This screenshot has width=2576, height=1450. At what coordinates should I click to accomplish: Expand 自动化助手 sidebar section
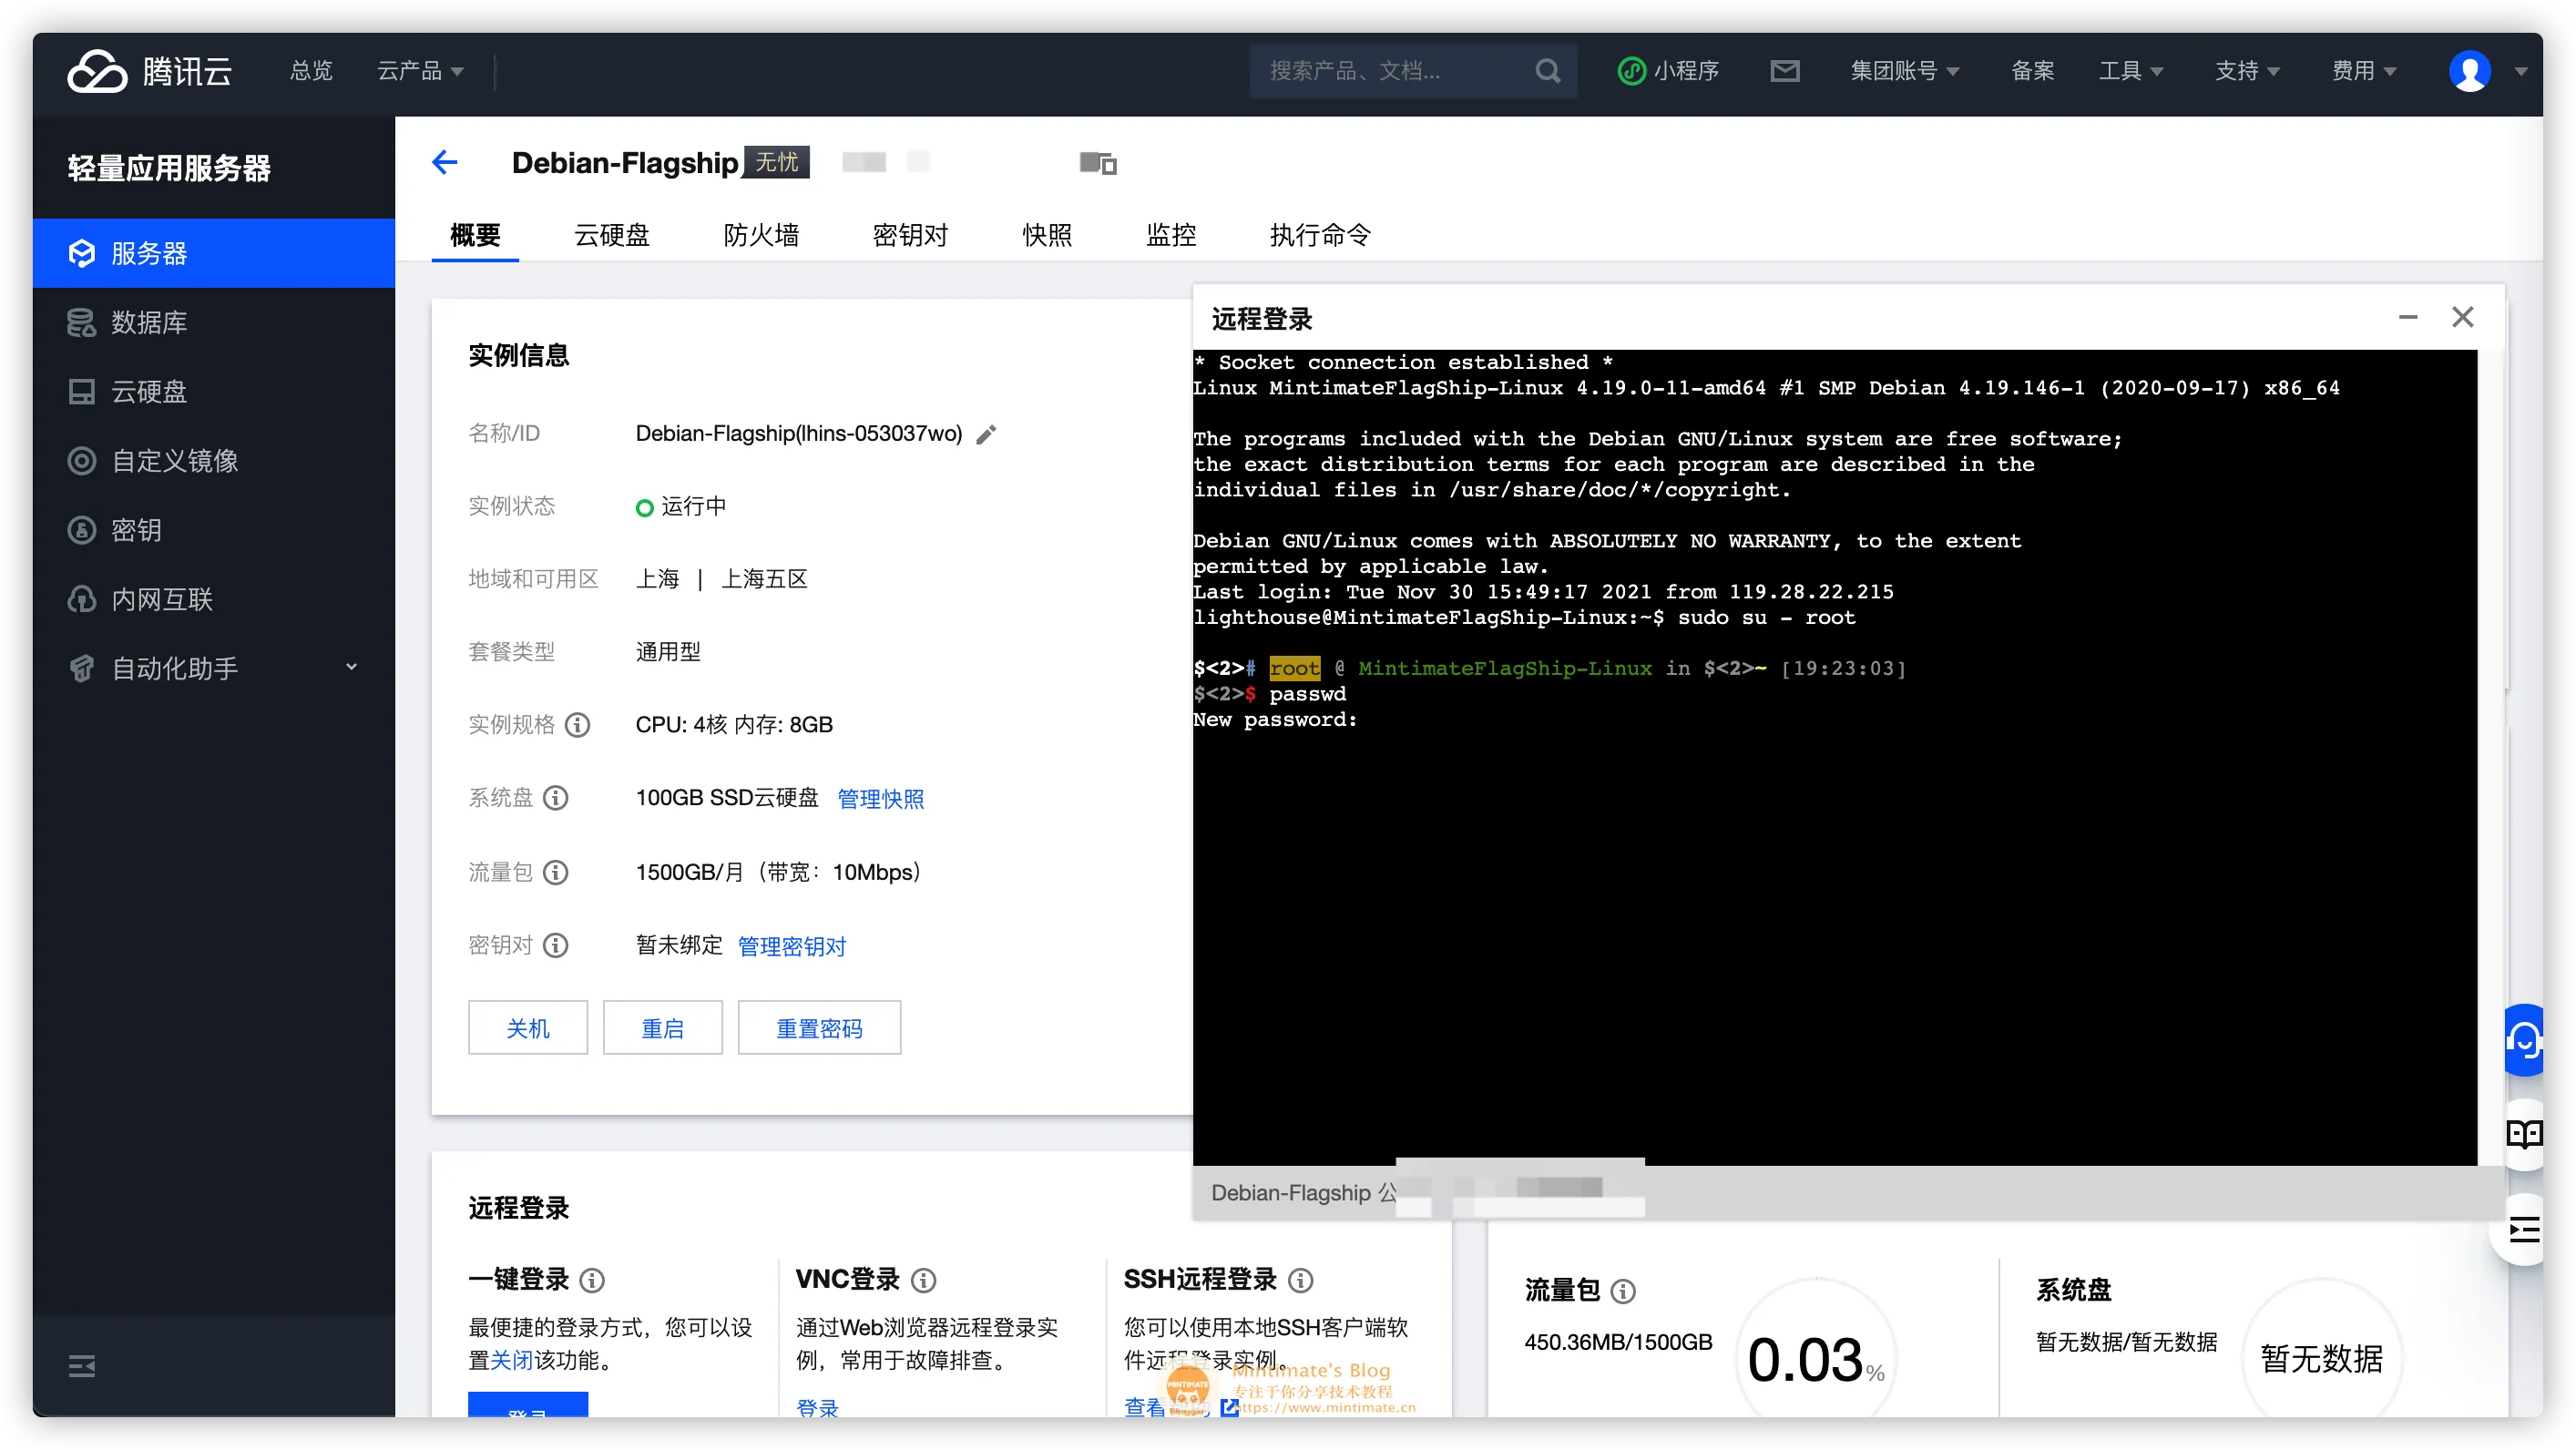tap(214, 668)
